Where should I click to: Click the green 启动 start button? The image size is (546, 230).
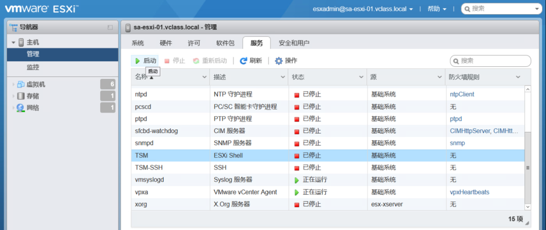[145, 61]
